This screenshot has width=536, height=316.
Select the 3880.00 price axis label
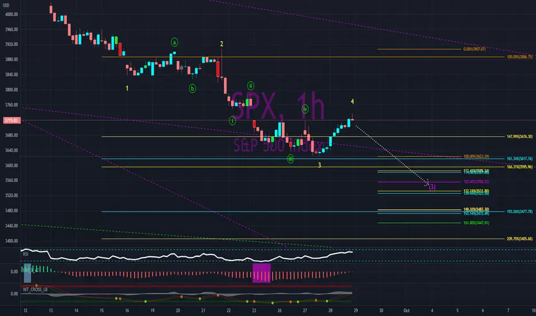click(12, 59)
